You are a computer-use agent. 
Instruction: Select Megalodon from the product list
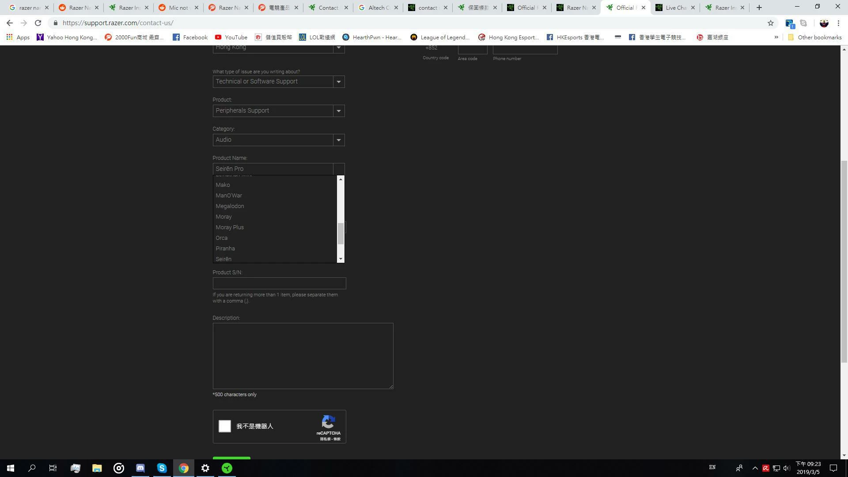[x=230, y=206]
